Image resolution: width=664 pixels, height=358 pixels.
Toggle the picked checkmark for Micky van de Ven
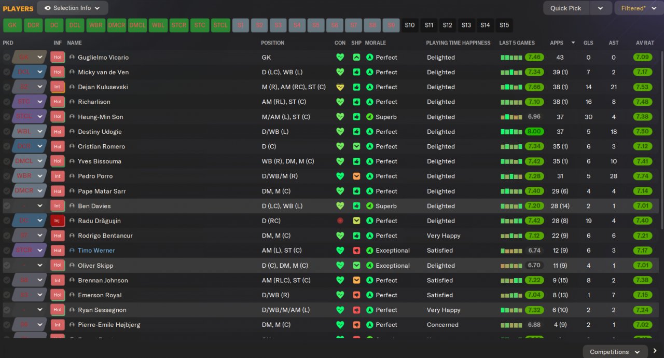(x=7, y=72)
